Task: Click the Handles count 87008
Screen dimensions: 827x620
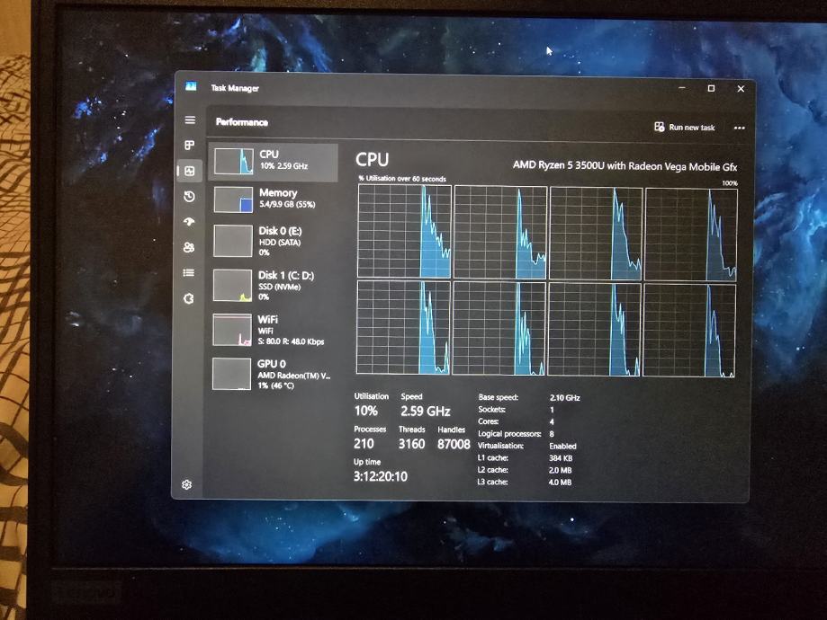Action: (454, 444)
